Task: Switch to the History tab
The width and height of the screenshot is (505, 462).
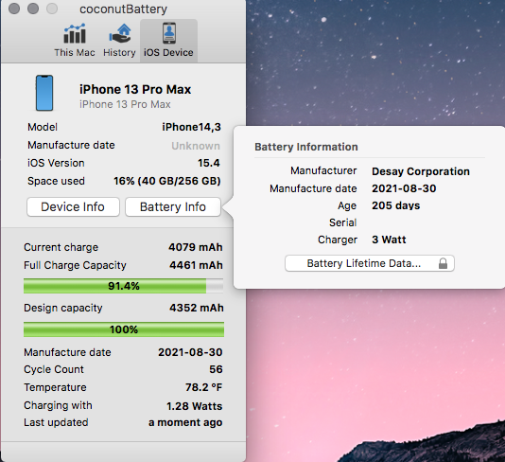Action: click(x=119, y=41)
